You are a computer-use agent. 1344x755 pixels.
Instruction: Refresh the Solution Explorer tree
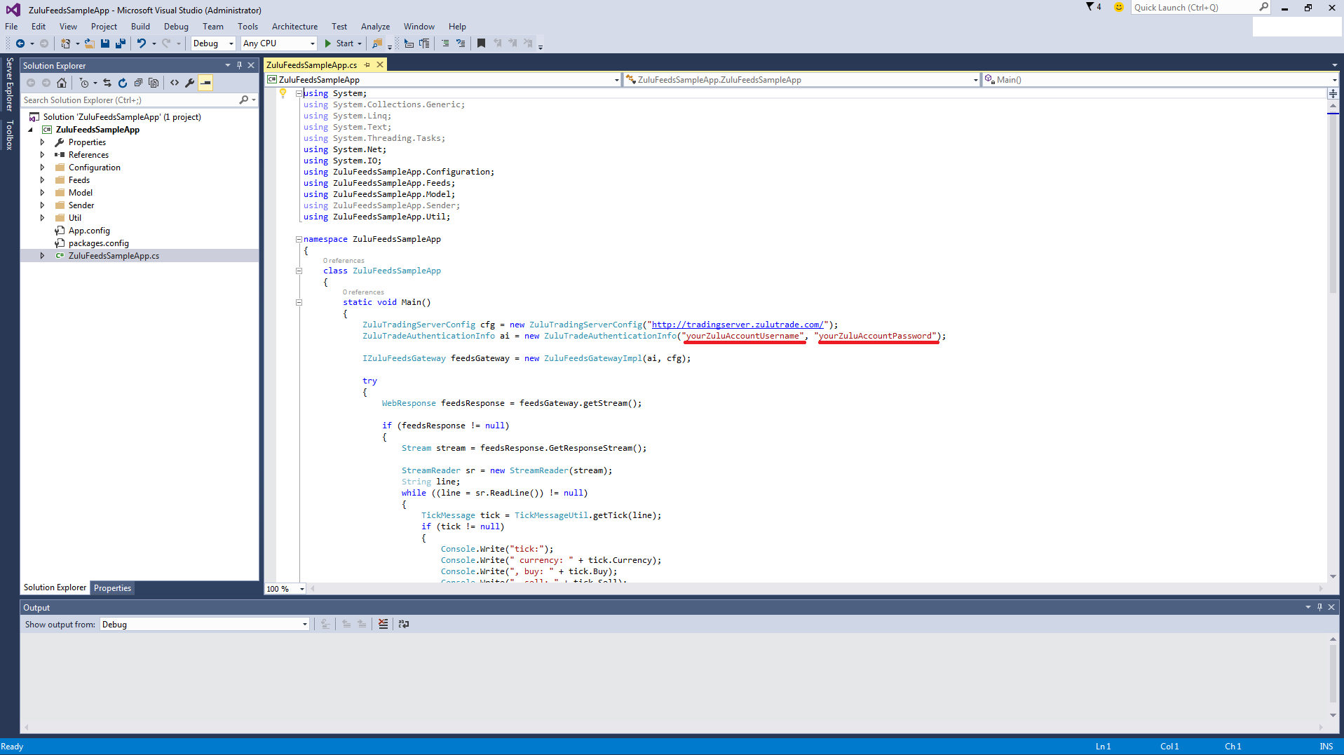123,83
